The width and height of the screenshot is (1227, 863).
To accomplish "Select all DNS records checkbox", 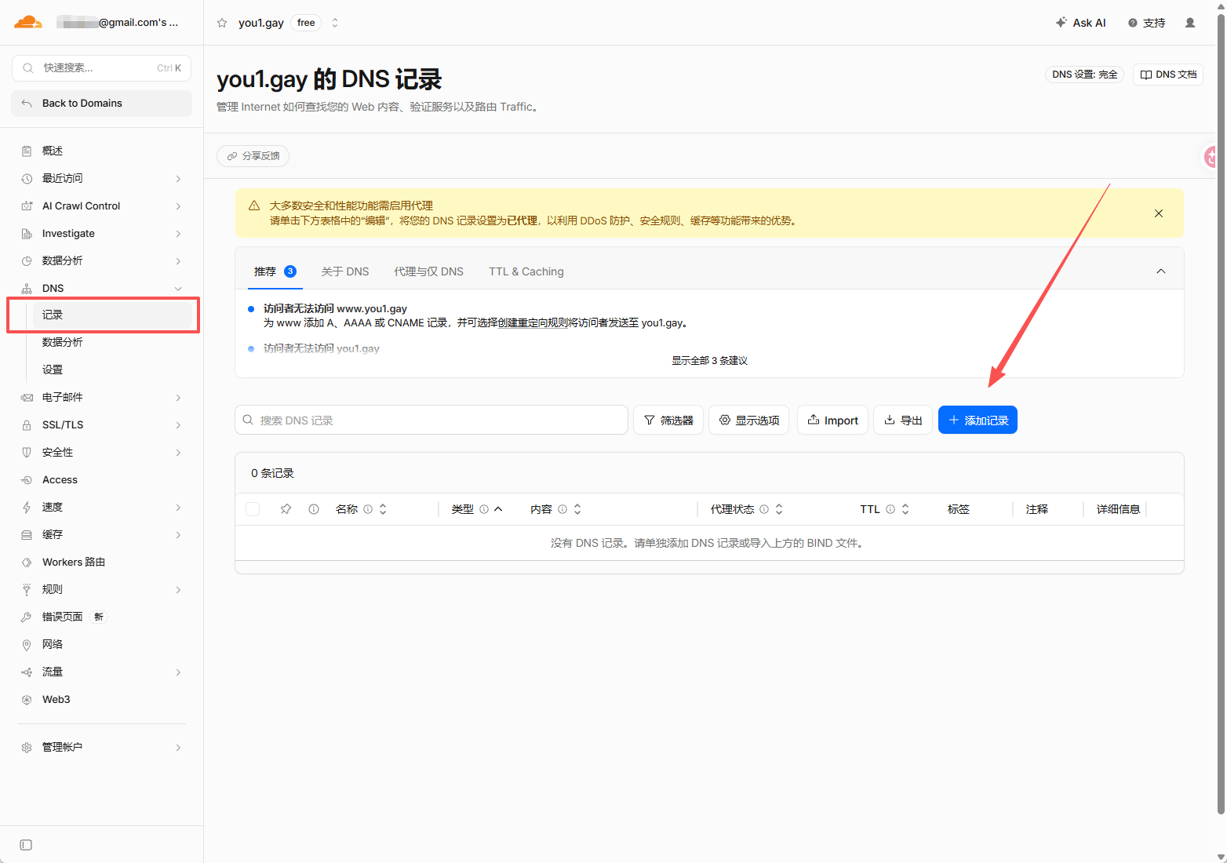I will 253,509.
